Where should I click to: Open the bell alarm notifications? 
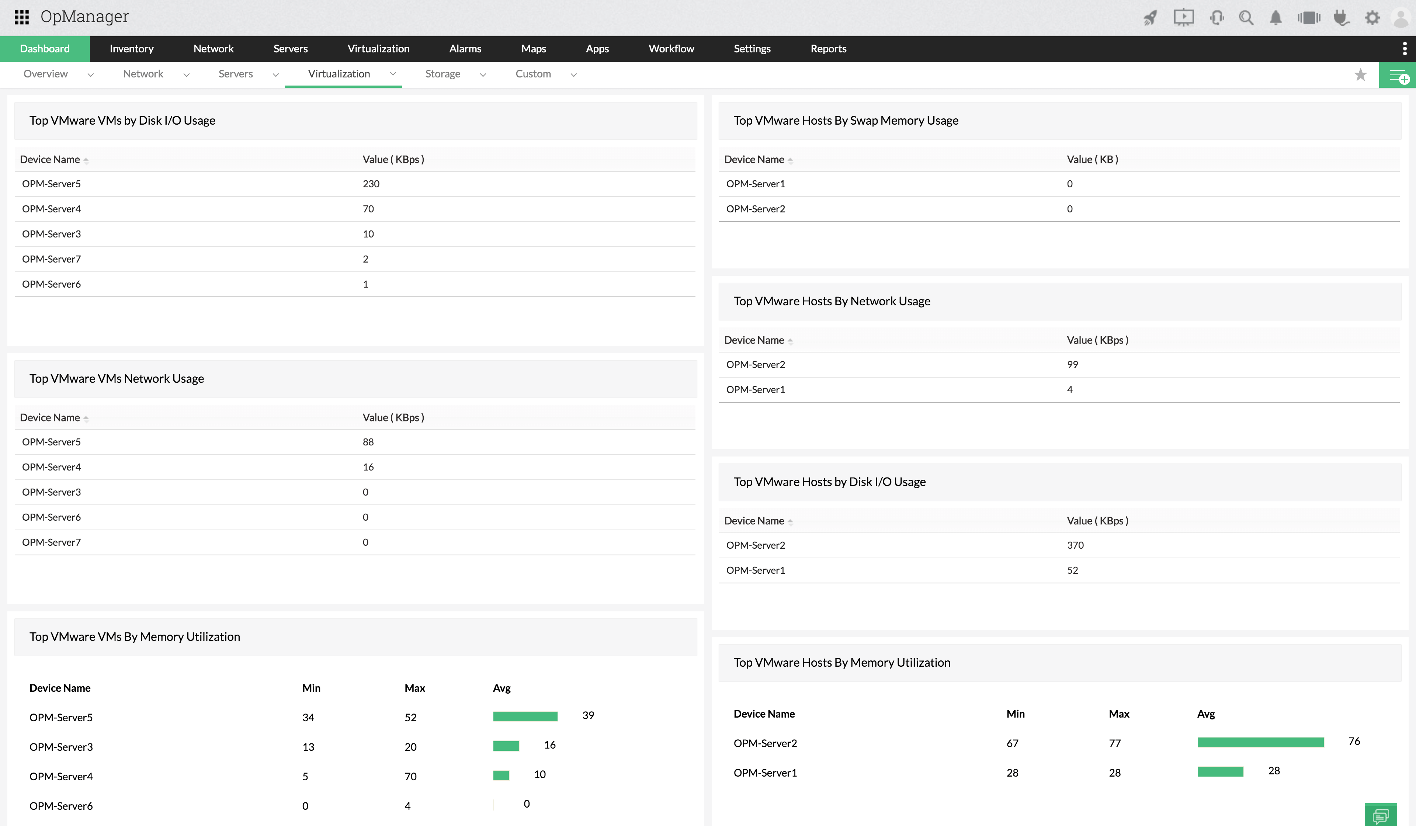coord(1276,18)
